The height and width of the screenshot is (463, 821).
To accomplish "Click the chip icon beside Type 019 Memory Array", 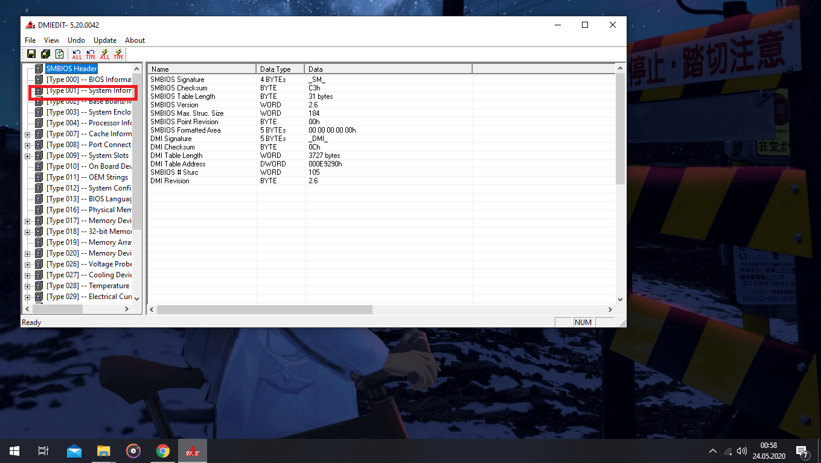I will coord(39,242).
